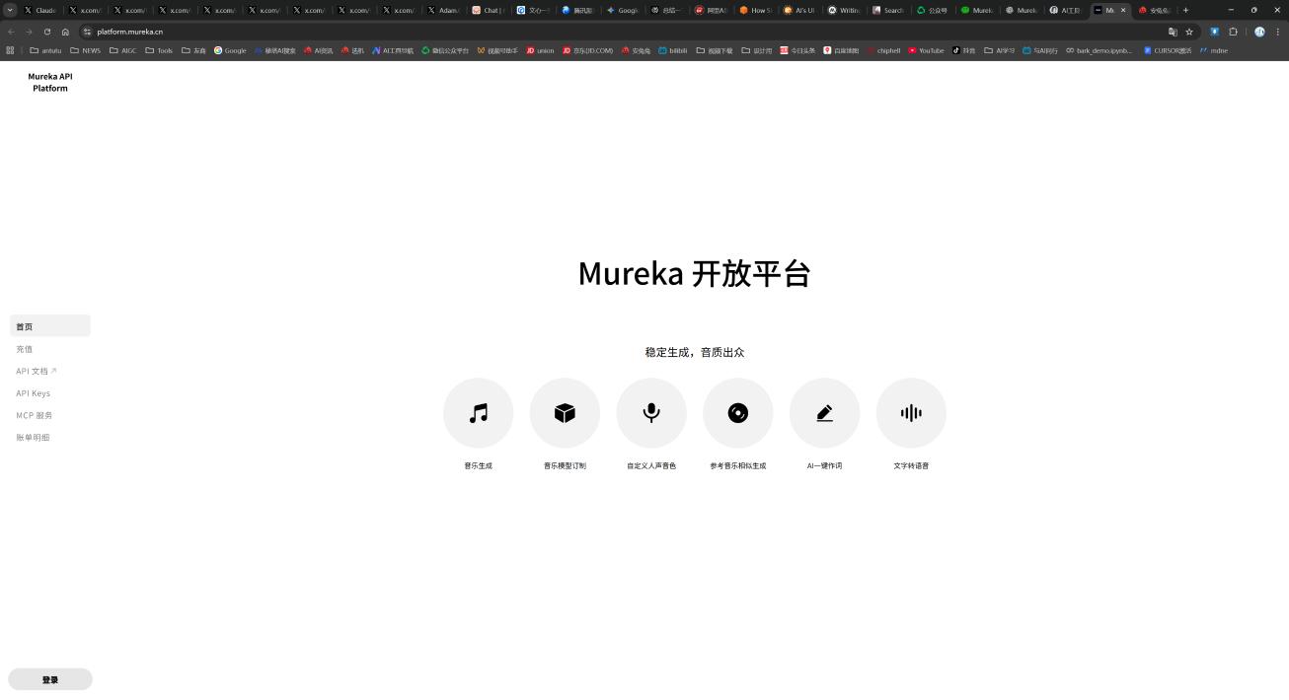
Task: View site information icon in address bar
Action: click(x=87, y=32)
